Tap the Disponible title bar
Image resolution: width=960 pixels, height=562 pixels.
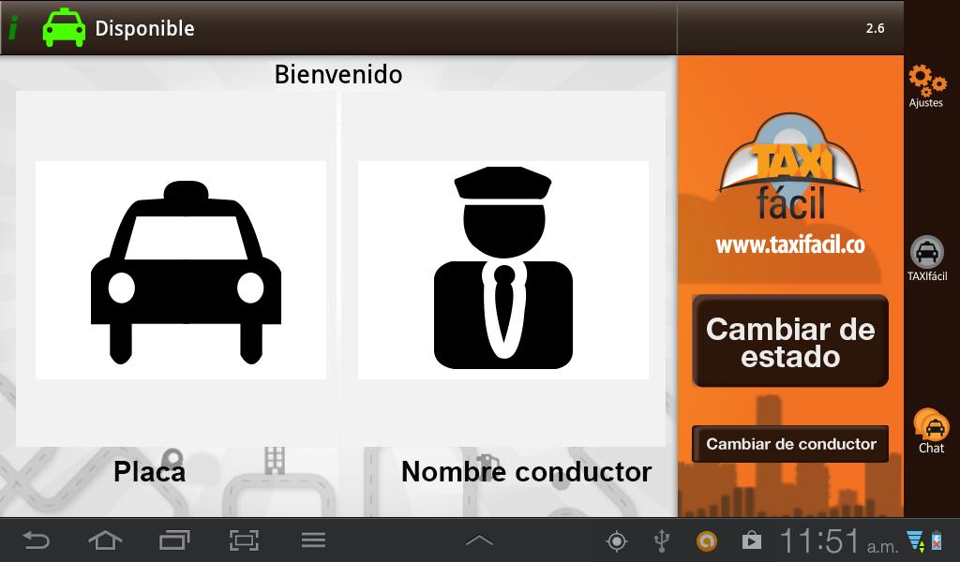[144, 28]
